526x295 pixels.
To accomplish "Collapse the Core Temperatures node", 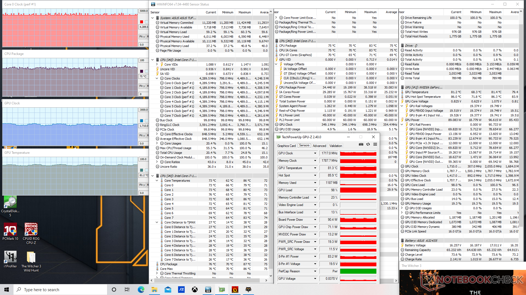I will tap(157, 181).
